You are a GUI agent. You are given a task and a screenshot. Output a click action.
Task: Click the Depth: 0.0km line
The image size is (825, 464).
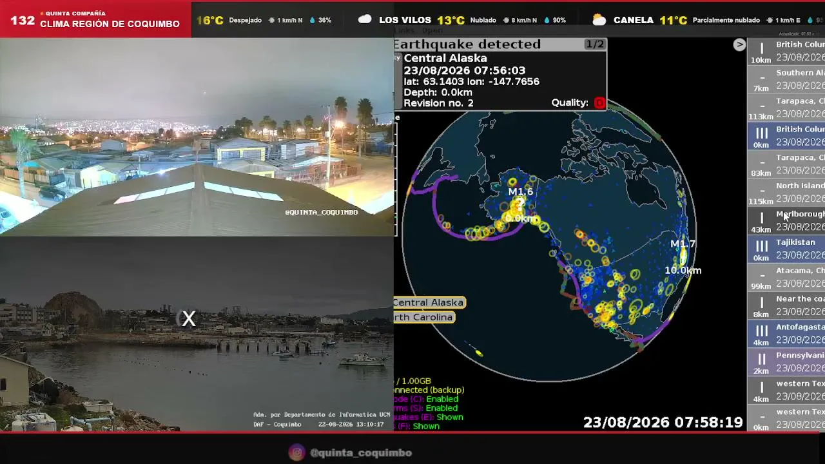click(438, 93)
